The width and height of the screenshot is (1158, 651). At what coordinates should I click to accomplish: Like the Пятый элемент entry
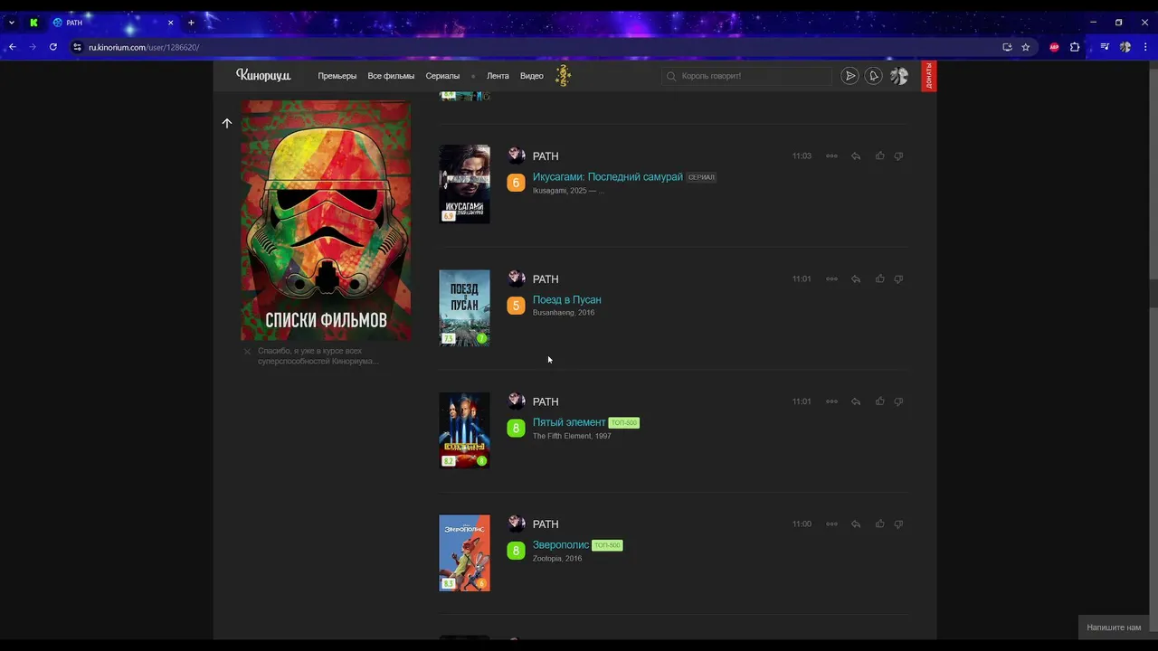[879, 401]
